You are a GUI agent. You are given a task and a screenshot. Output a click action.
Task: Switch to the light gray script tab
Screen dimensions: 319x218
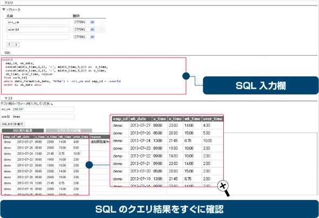(69, 131)
